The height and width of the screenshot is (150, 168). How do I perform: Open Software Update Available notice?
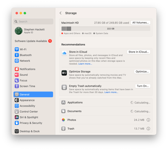(x=33, y=41)
